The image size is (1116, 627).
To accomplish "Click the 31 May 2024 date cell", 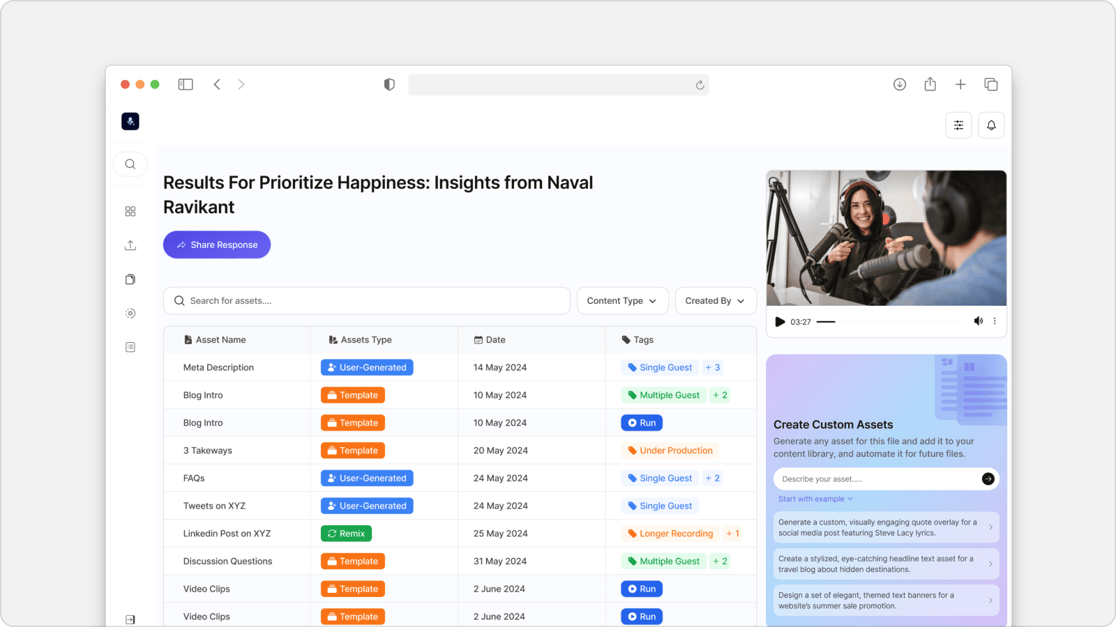I will [500, 561].
